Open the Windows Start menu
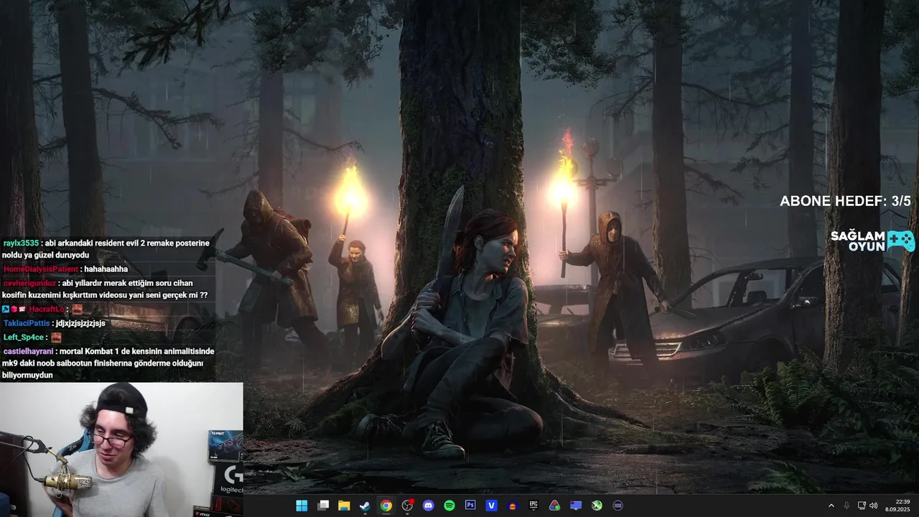Image resolution: width=919 pixels, height=517 pixels. pos(302,506)
